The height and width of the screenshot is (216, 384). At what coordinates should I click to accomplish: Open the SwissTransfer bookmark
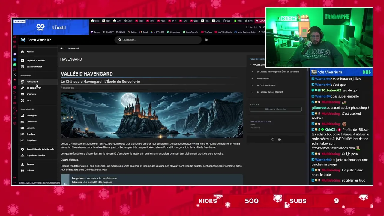click(190, 32)
